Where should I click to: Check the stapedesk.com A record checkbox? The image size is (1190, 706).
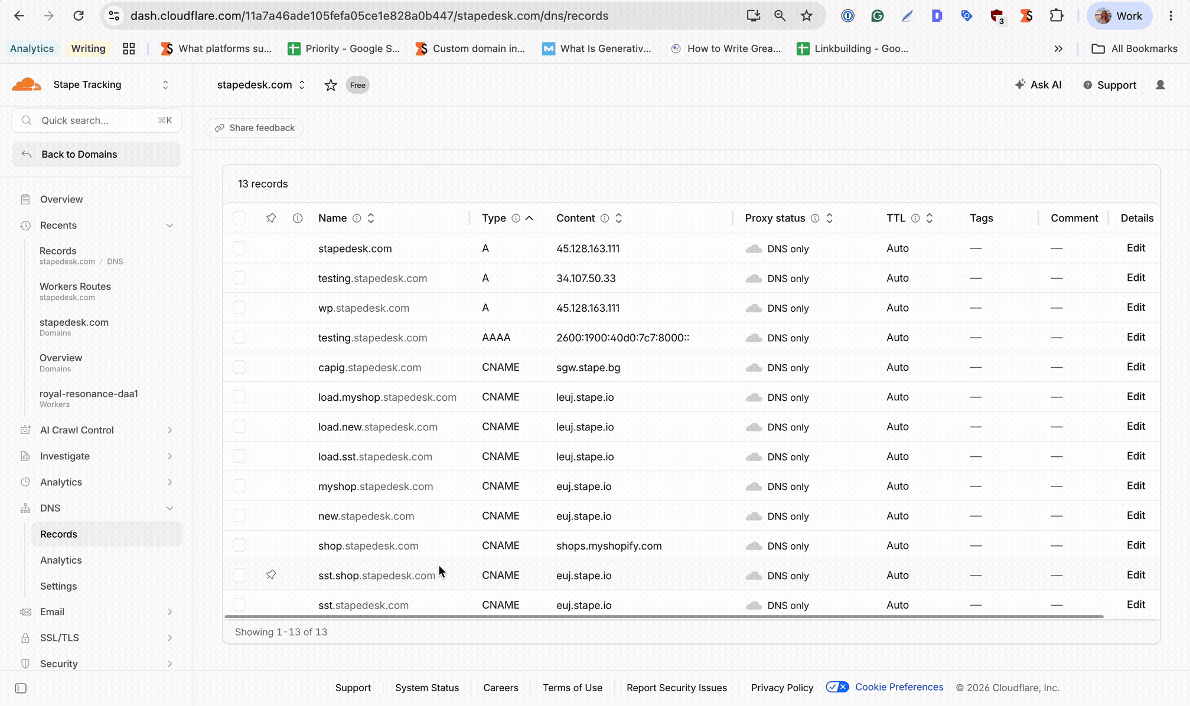[x=239, y=248]
